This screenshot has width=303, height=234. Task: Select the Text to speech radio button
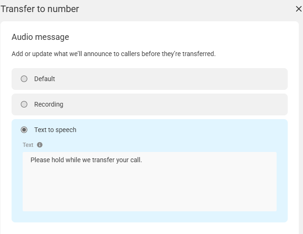coord(24,130)
